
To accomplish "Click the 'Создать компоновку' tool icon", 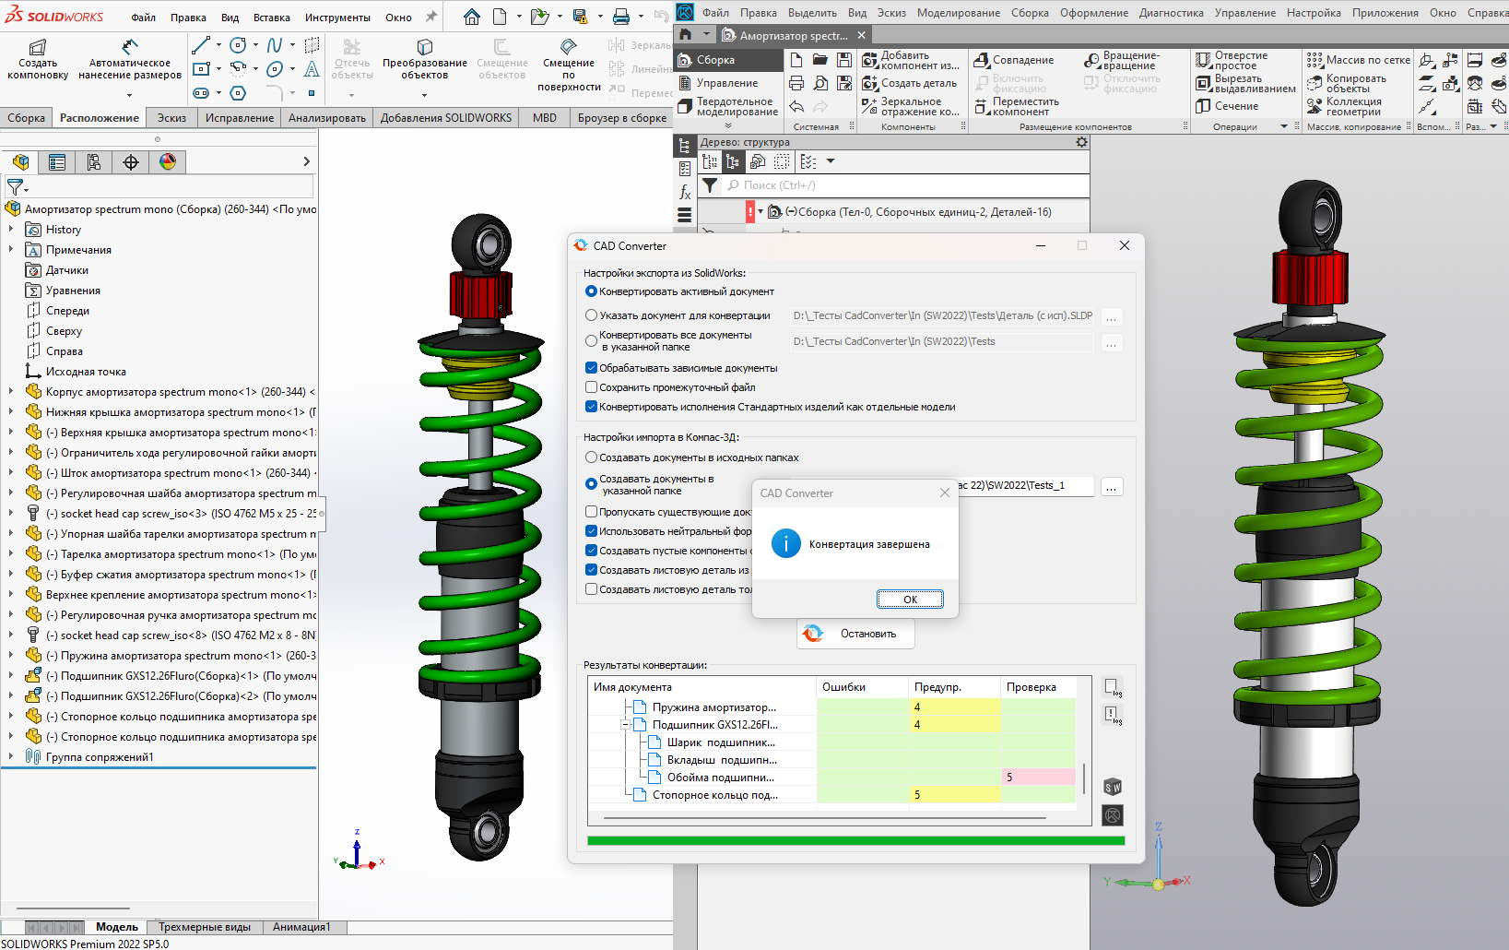I will [38, 47].
